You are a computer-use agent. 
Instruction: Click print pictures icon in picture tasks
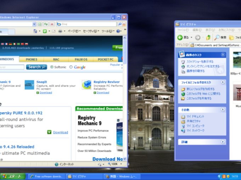[183, 71]
